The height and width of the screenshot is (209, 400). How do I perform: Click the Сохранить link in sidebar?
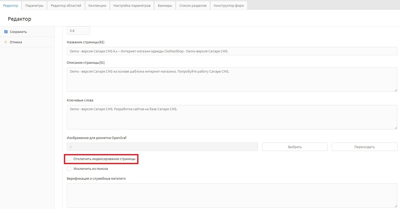pyautogui.click(x=18, y=32)
